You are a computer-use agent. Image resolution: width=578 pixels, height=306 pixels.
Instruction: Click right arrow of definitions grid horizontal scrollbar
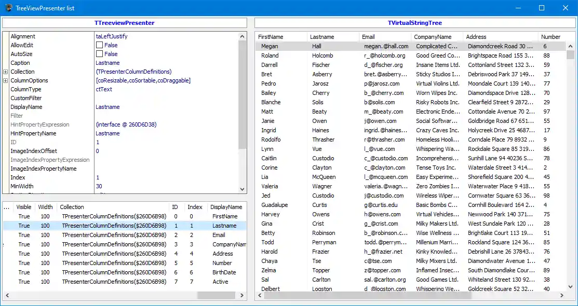coord(242,296)
